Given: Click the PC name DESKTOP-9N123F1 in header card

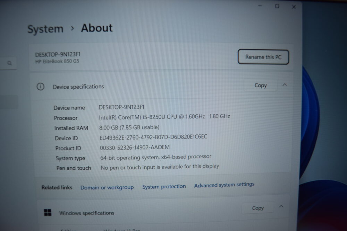Looking at the screenshot, I should pos(58,55).
